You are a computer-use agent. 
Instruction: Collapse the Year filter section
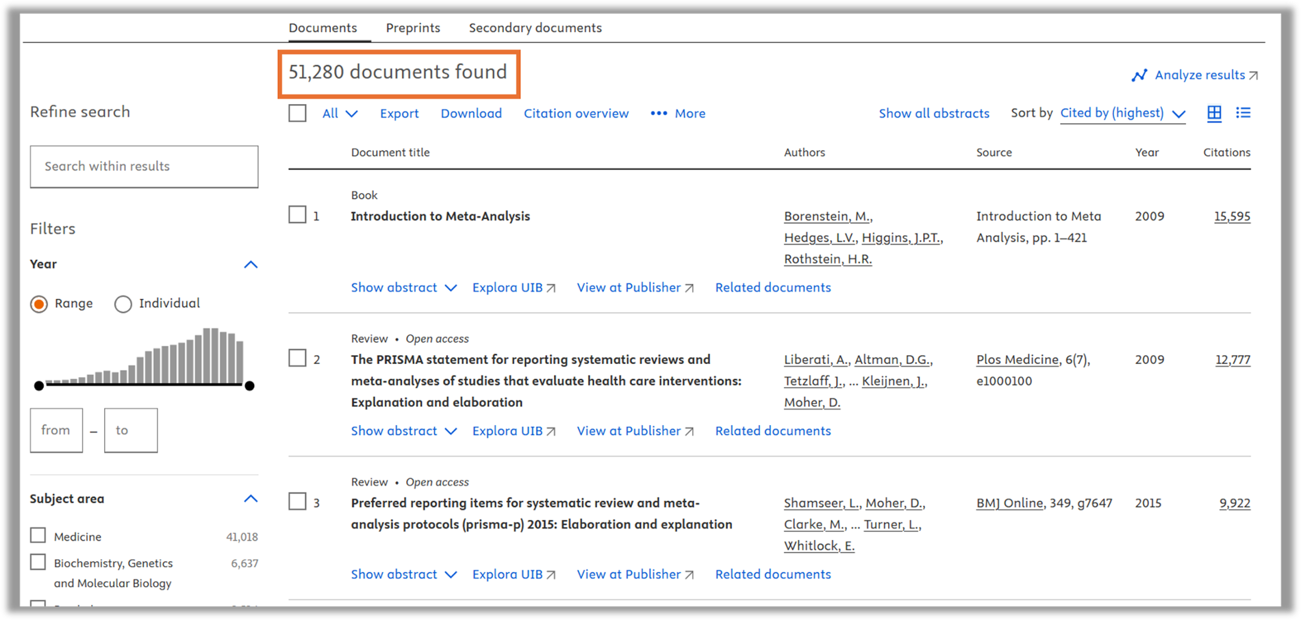click(x=251, y=265)
